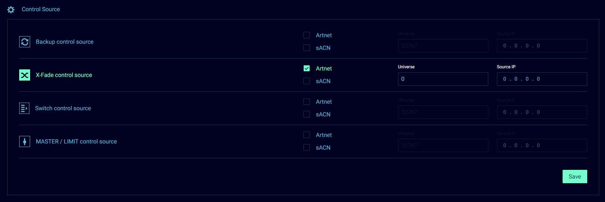Viewport: 605px width, 202px height.
Task: Click the MASTER / LIMIT control source label
Action: (x=76, y=142)
